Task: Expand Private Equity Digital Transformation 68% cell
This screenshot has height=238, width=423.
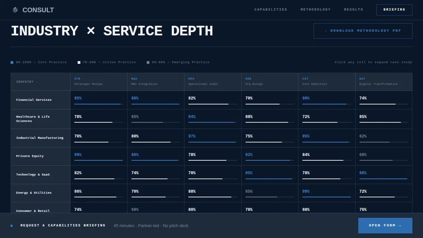Action: pos(384,156)
